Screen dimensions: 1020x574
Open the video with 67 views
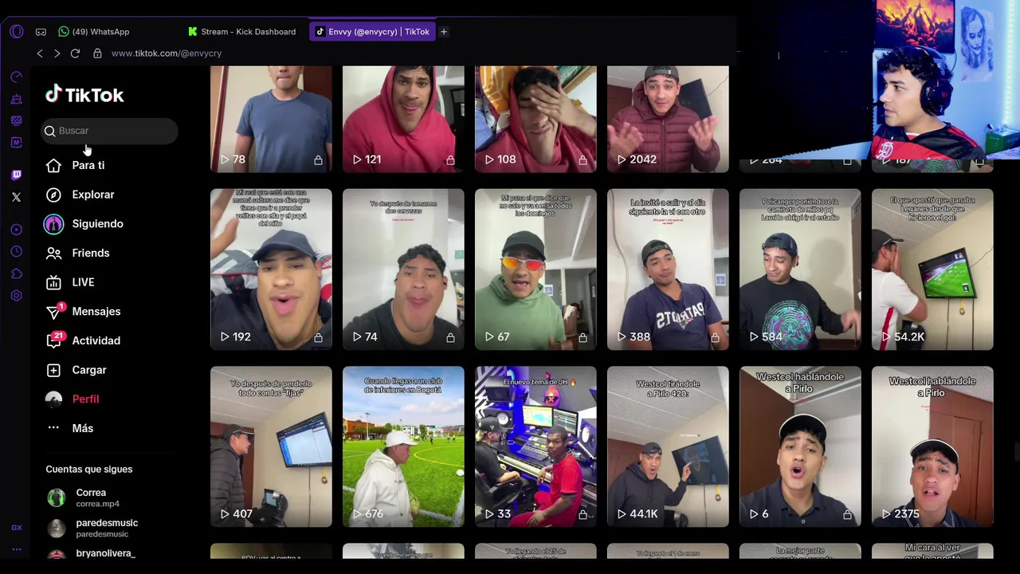(535, 269)
